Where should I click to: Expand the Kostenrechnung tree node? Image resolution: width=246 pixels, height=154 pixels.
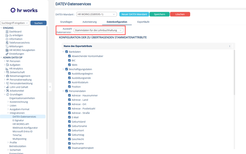(x=8, y=102)
